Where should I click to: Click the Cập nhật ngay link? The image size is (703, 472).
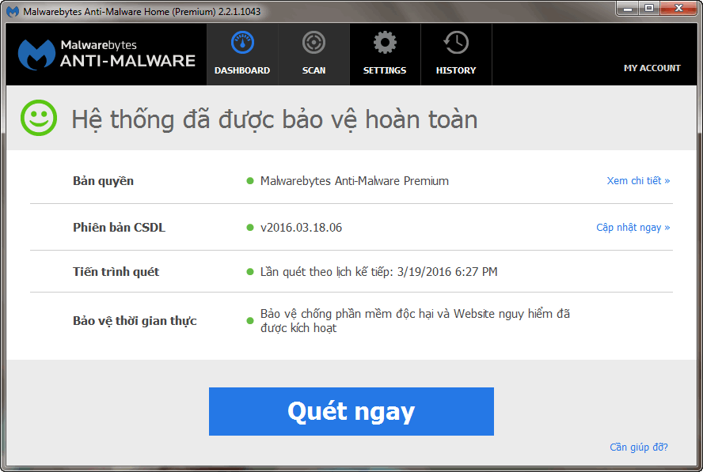(633, 228)
